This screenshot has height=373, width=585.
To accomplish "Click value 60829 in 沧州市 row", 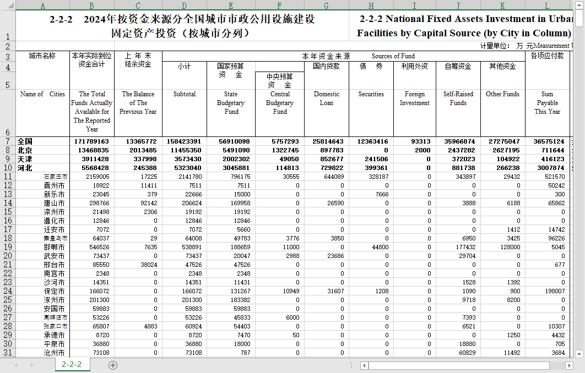I will tap(458, 353).
